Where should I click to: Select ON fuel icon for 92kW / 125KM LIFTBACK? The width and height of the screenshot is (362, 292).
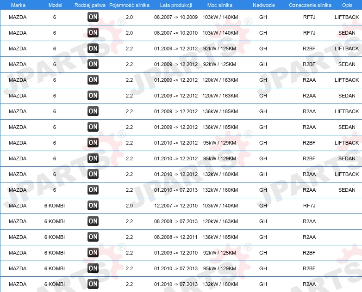coord(93,49)
